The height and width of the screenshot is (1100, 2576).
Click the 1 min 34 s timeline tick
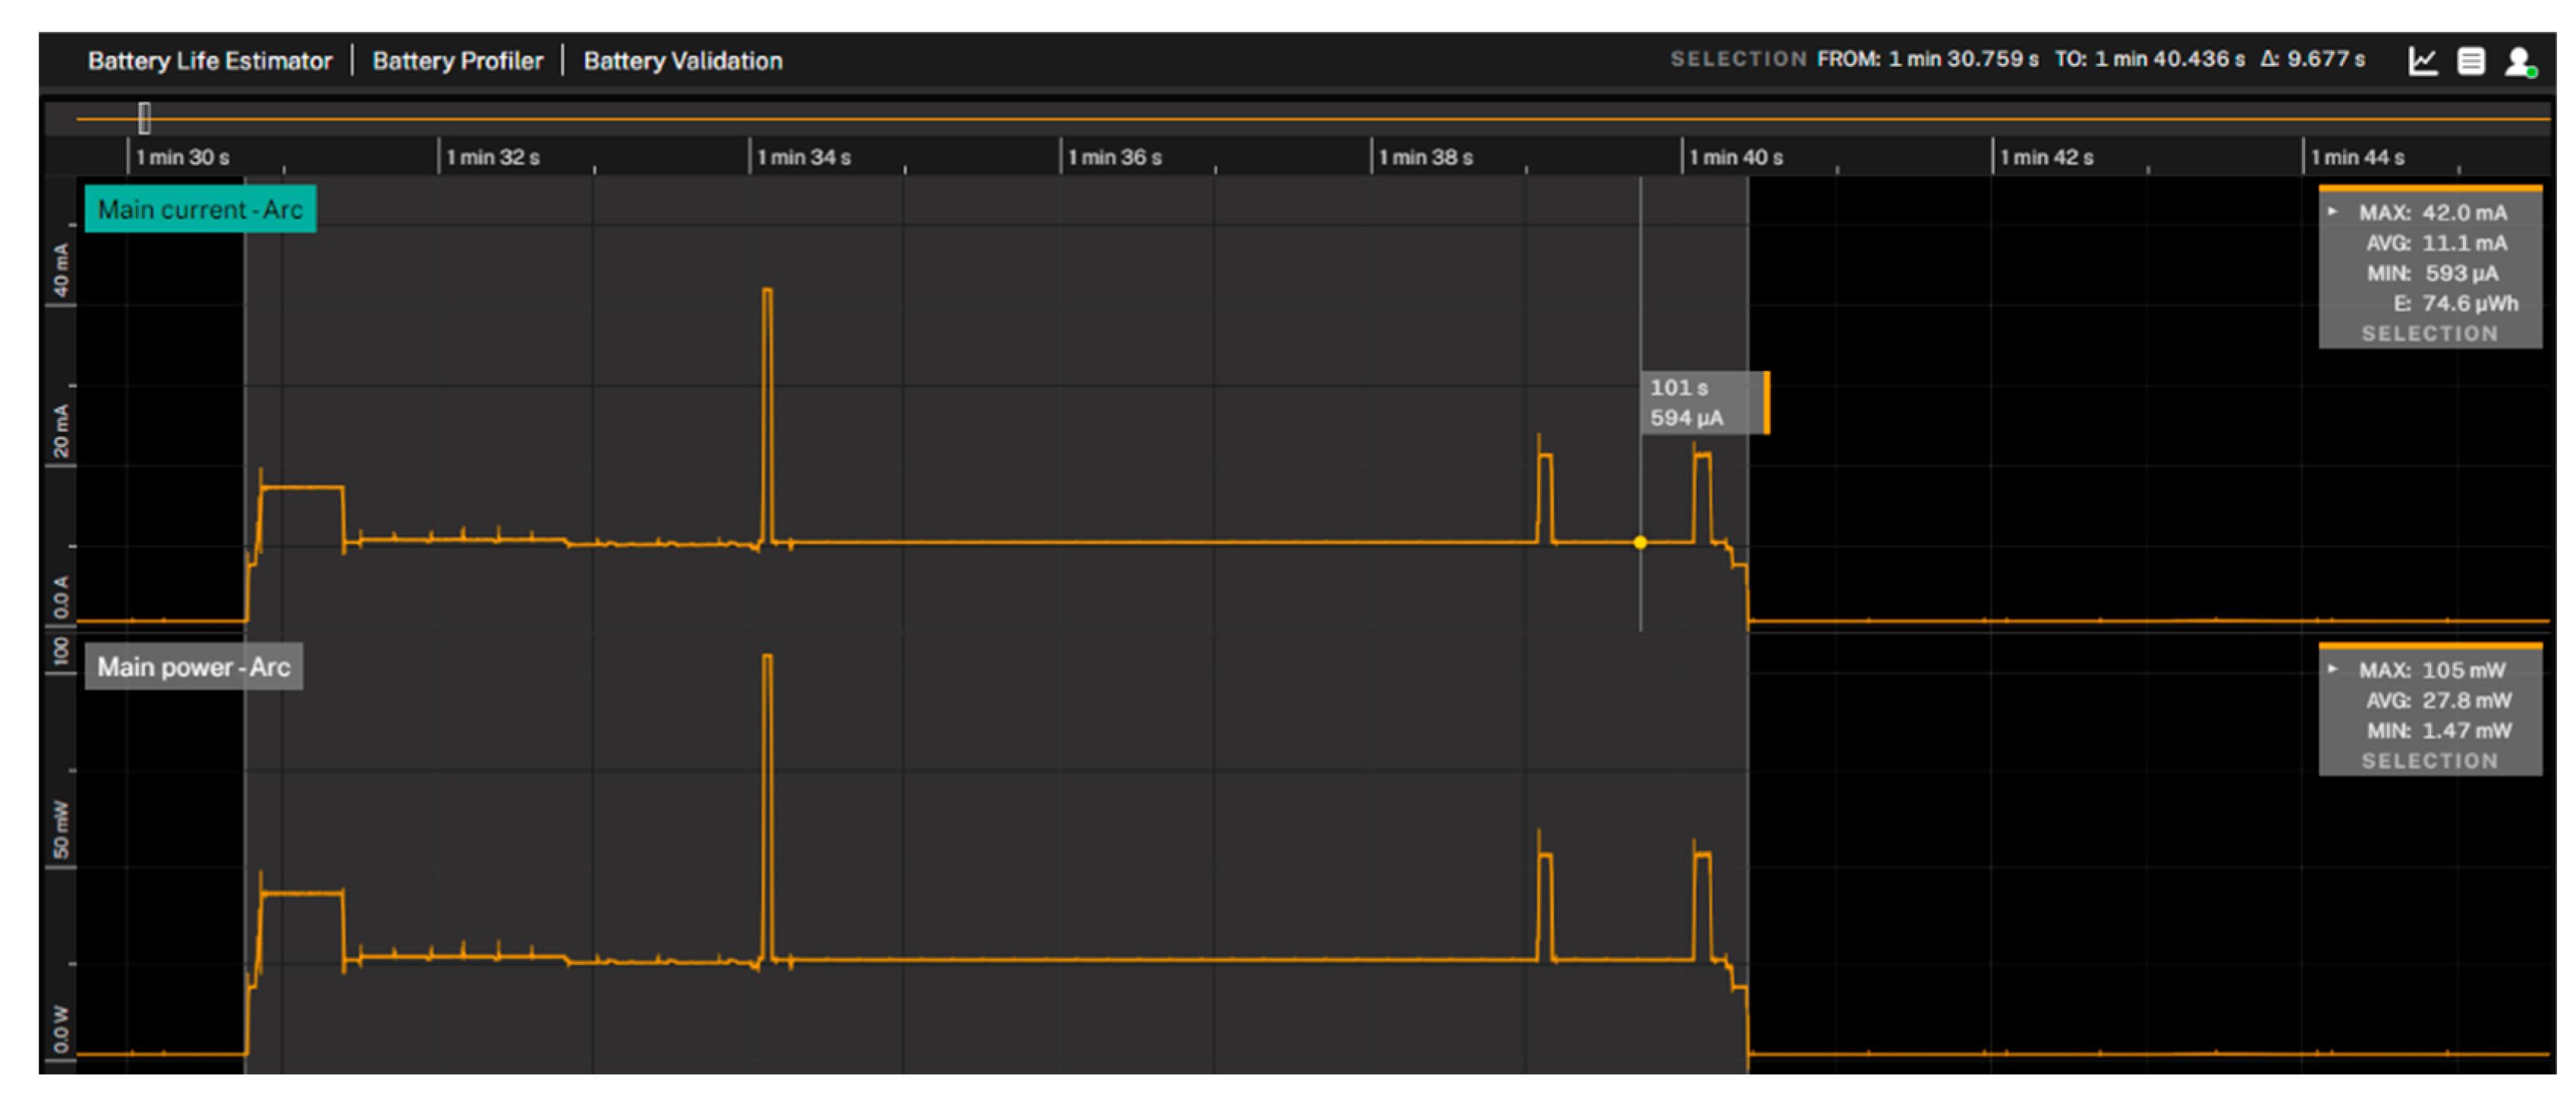pos(803,157)
